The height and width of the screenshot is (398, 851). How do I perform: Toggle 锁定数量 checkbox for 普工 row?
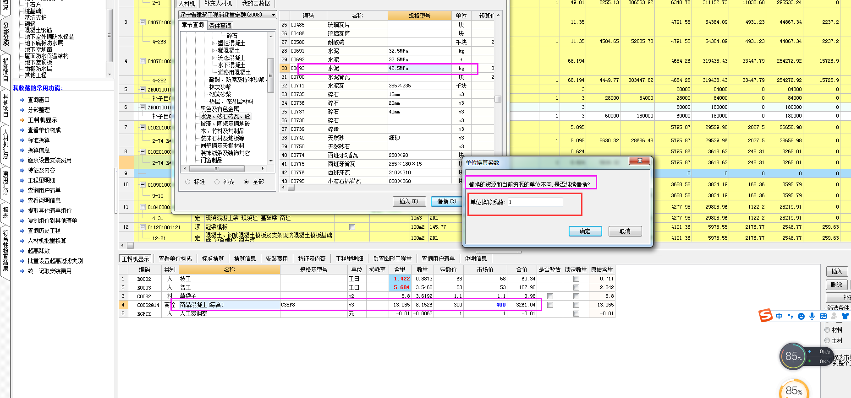[576, 287]
